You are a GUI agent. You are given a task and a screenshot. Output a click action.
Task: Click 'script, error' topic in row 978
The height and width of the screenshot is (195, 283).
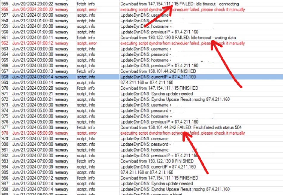point(87,133)
